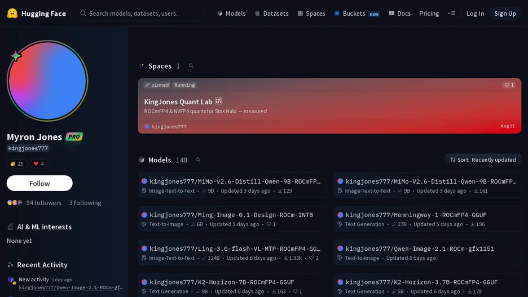
Task: Click kingjones777 author on the space card
Action: coord(165,126)
